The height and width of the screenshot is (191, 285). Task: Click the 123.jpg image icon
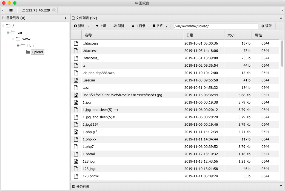tap(76, 161)
